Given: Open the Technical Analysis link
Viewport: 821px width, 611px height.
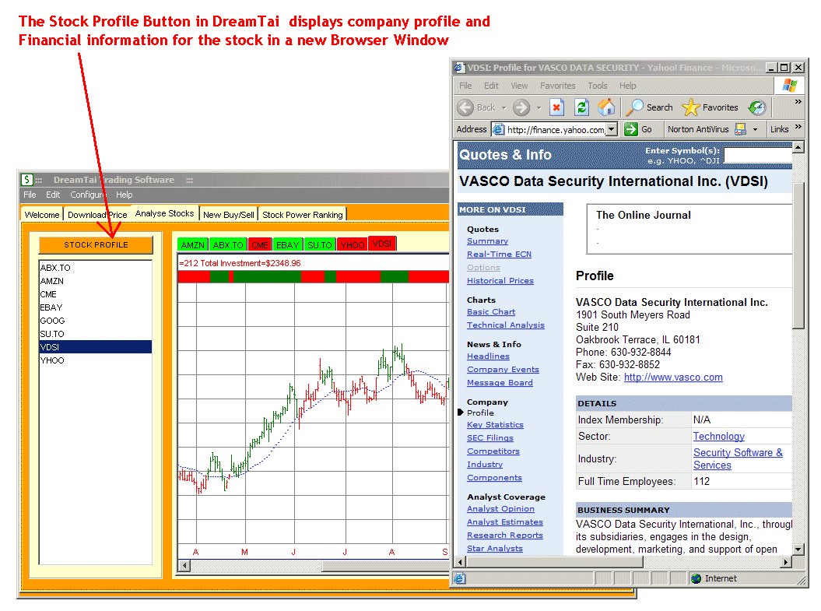Looking at the screenshot, I should point(506,325).
